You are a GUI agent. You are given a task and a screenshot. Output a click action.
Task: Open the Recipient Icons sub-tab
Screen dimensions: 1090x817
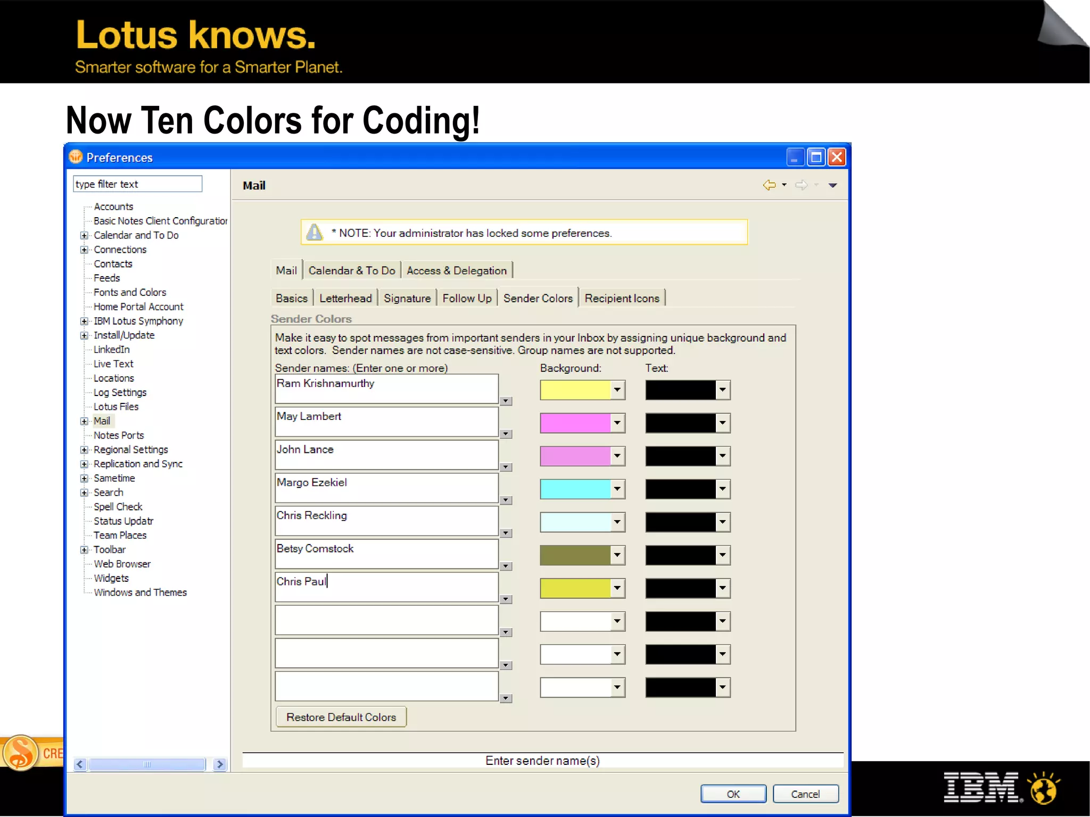(x=622, y=298)
